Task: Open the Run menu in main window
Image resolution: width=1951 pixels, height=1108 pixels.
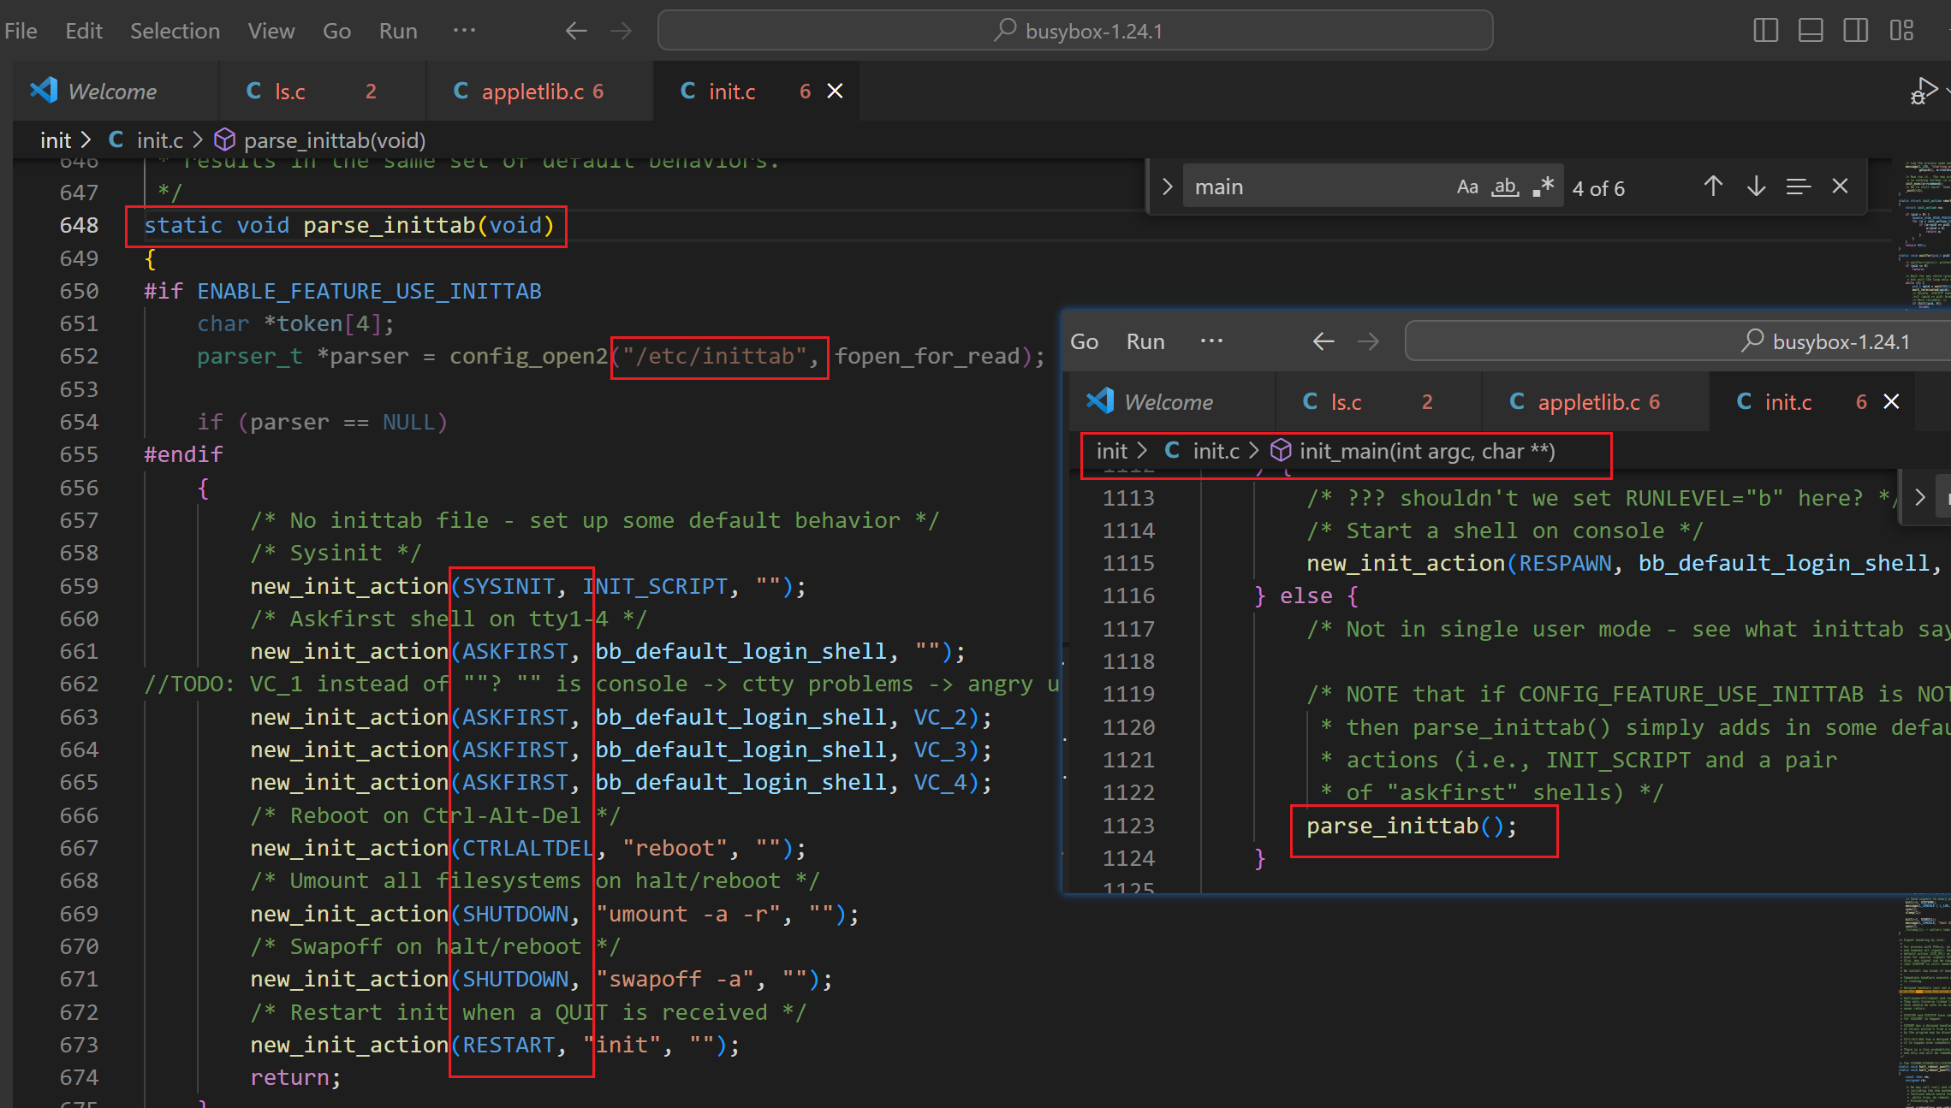Action: coord(398,31)
